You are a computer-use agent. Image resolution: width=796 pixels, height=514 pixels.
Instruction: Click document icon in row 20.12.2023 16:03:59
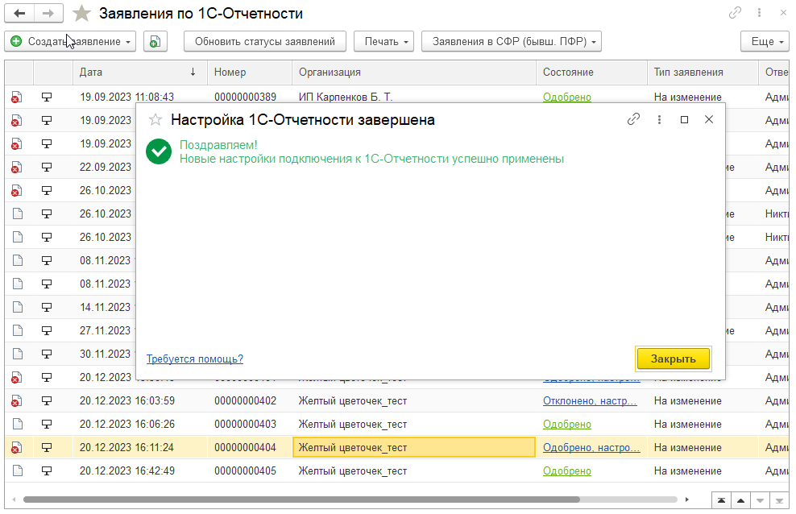pyautogui.click(x=17, y=401)
